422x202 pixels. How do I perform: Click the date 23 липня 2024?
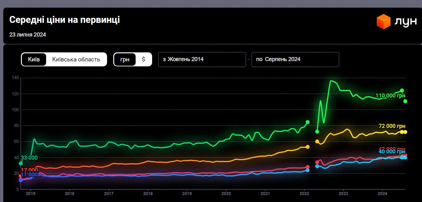(x=28, y=35)
